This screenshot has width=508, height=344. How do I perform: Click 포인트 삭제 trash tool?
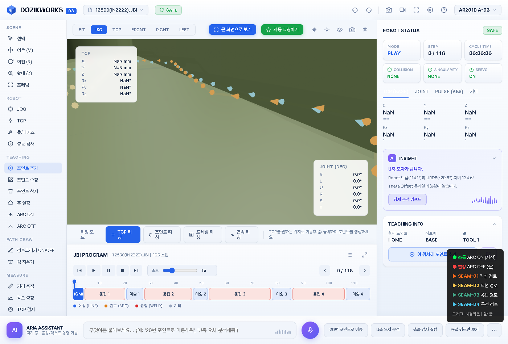33,191
